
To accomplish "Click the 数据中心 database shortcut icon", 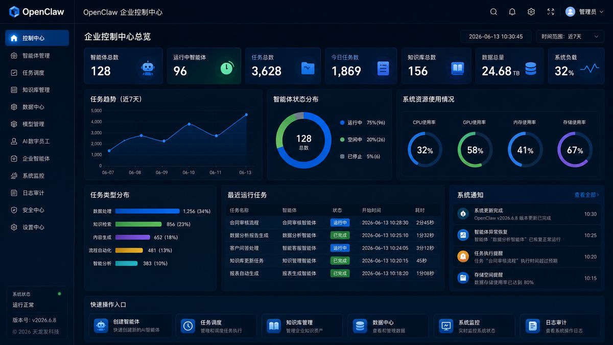I will [x=361, y=326].
